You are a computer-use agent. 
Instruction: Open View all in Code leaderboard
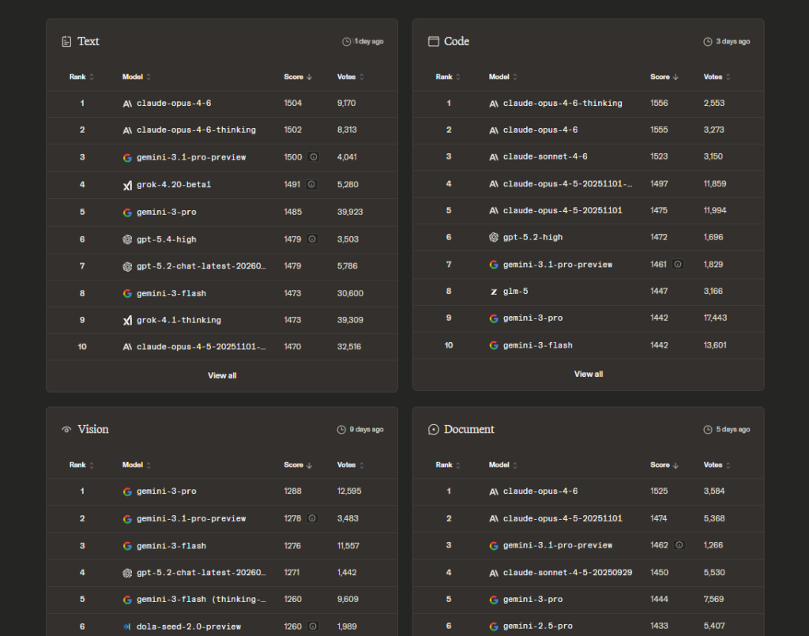click(589, 374)
